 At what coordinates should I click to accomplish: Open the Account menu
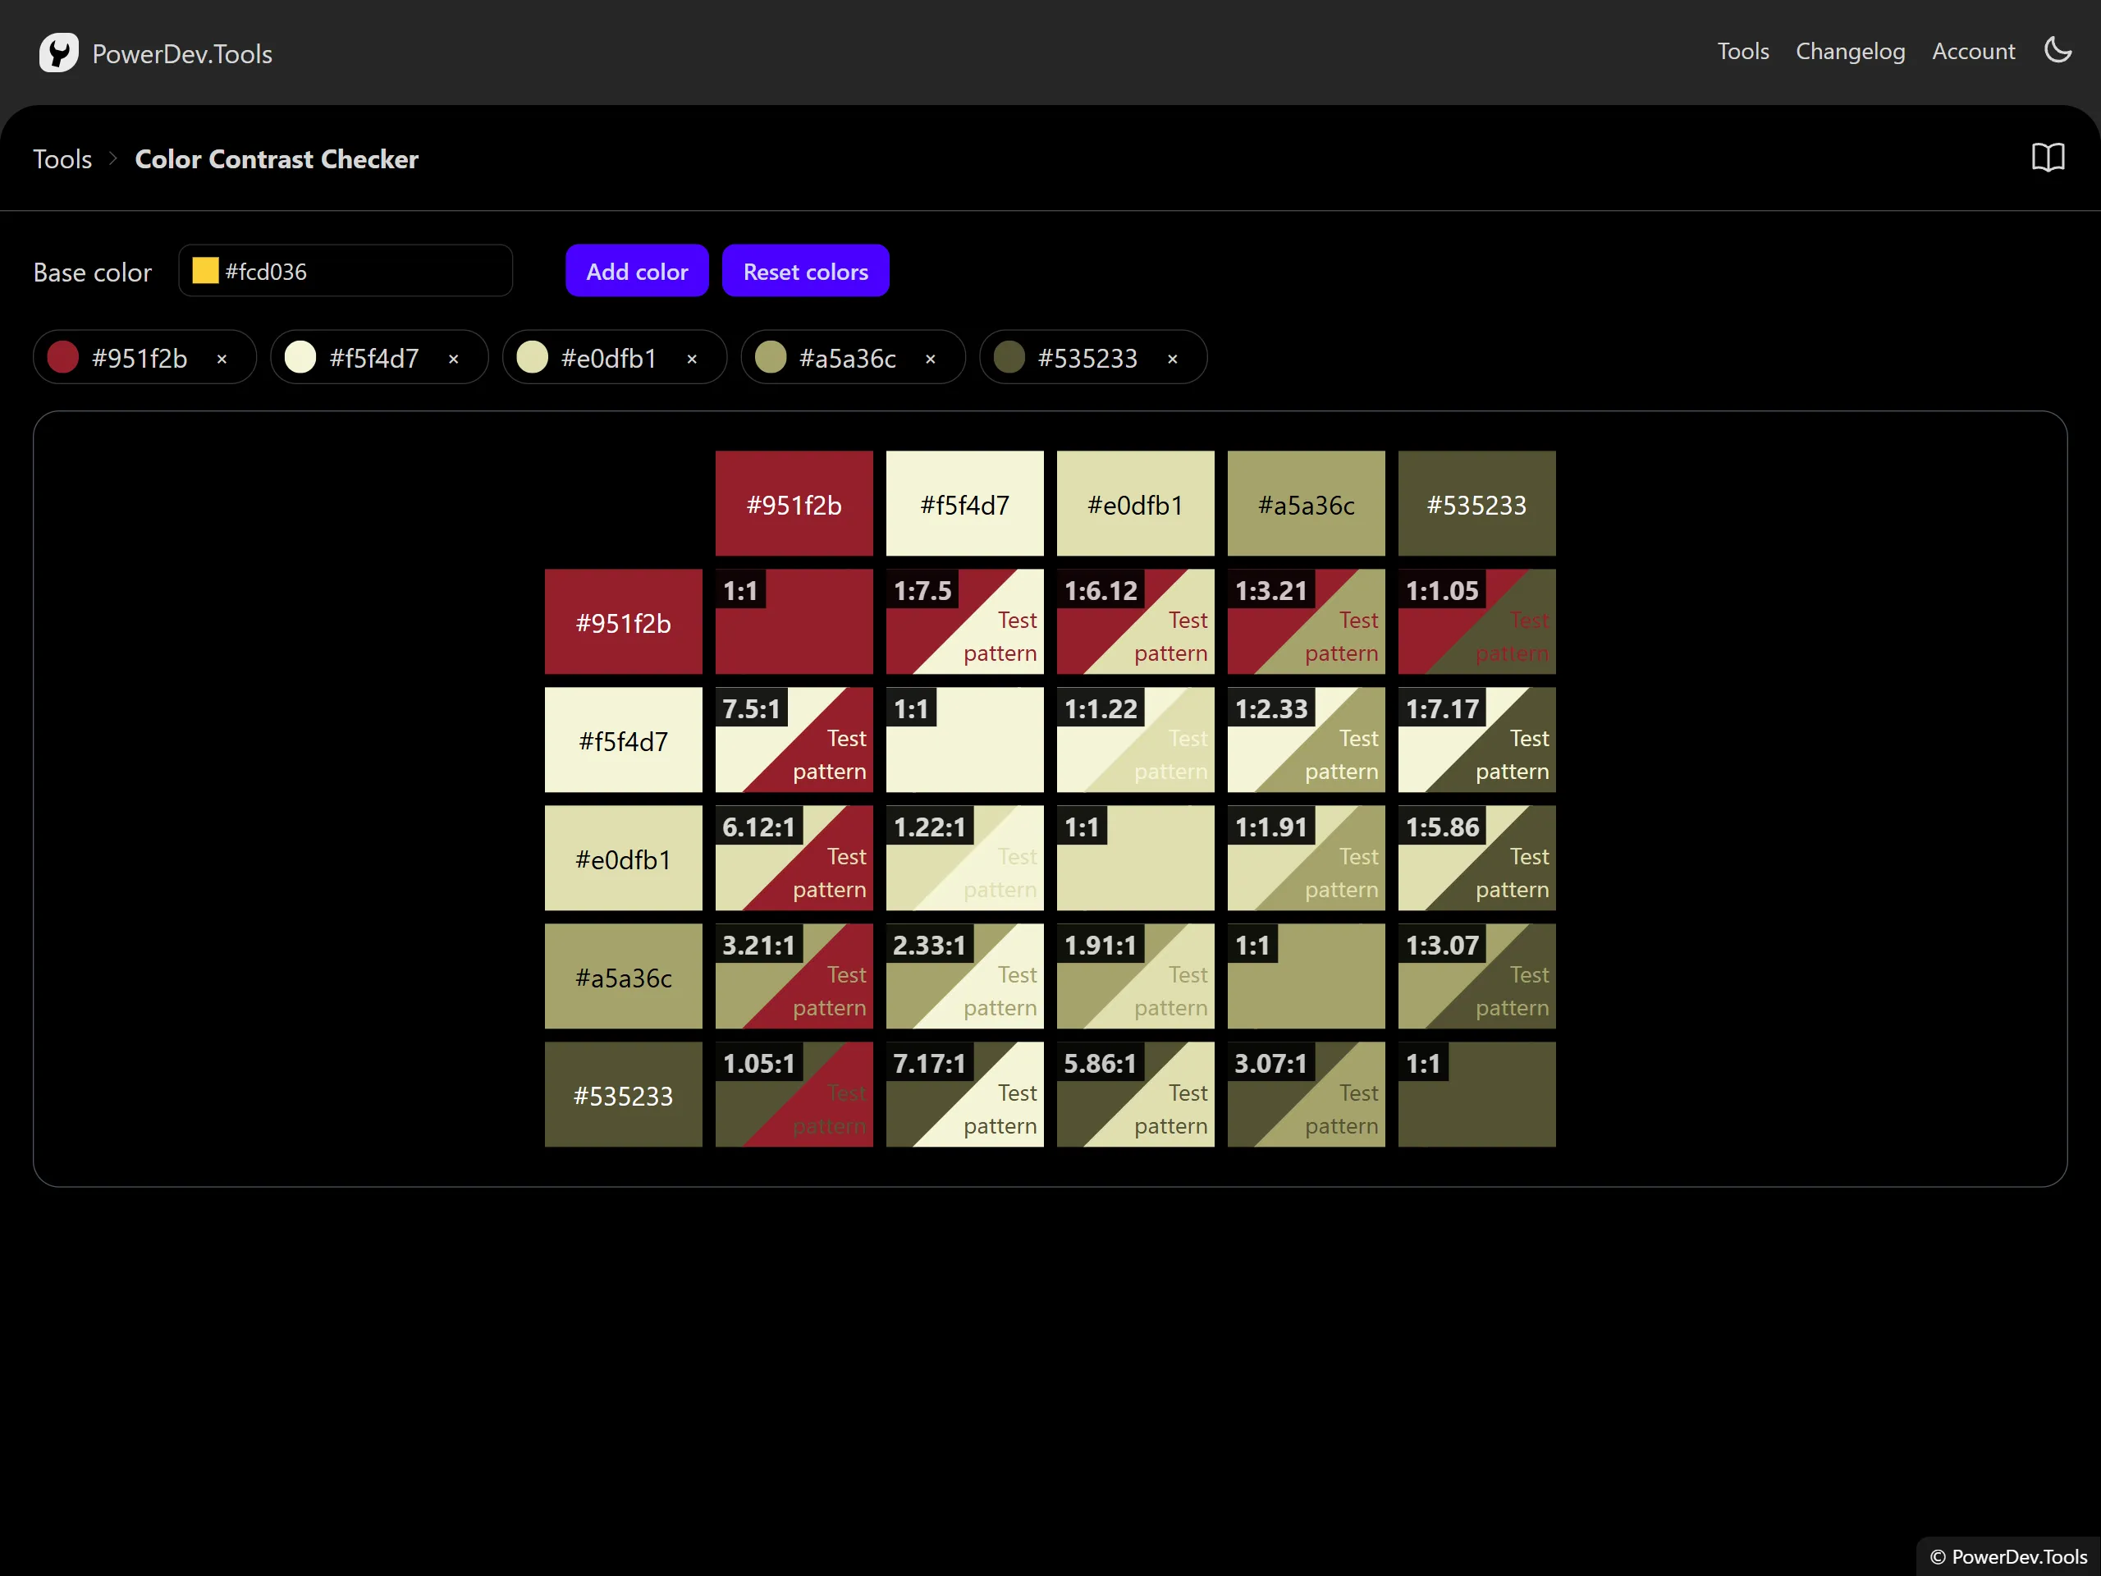[x=1973, y=51]
